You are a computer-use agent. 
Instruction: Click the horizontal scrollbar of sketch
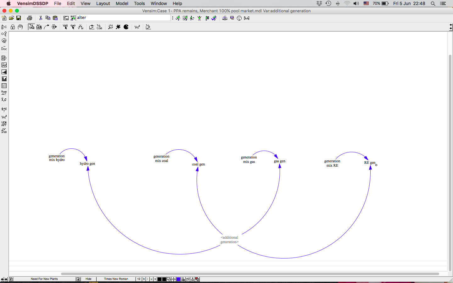[250, 274]
